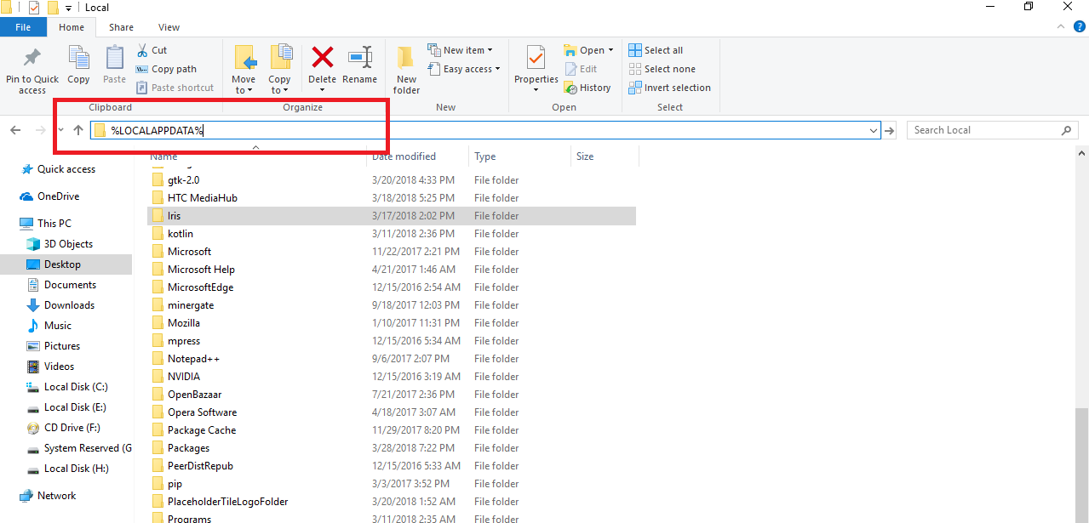
Task: Click the Paste shortcut ribbon command
Action: (x=175, y=88)
